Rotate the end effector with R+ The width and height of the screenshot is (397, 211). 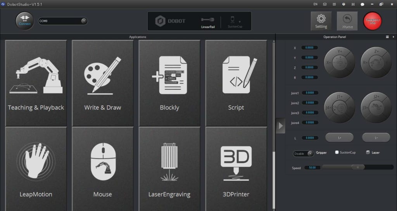(365, 62)
